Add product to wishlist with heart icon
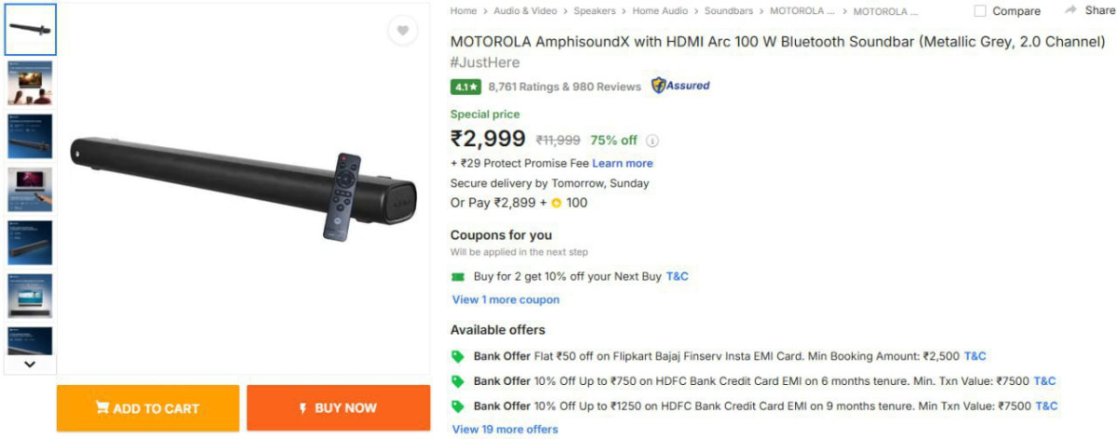The image size is (1117, 439). pos(402,31)
